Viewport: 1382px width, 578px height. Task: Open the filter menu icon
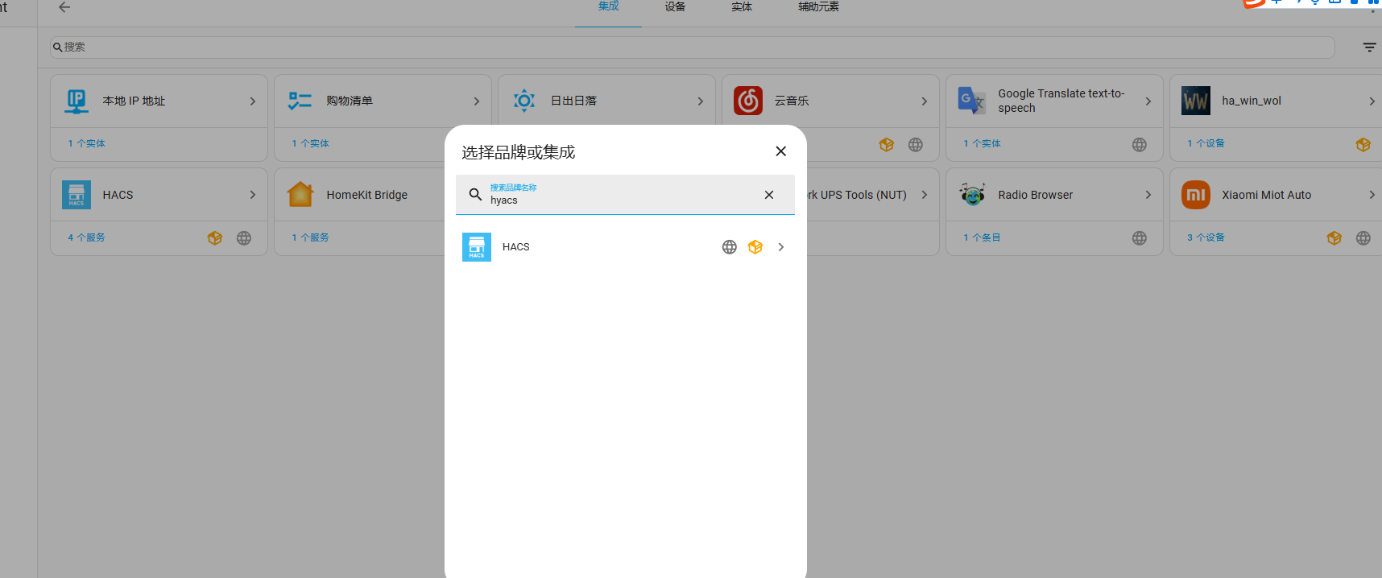[1368, 47]
